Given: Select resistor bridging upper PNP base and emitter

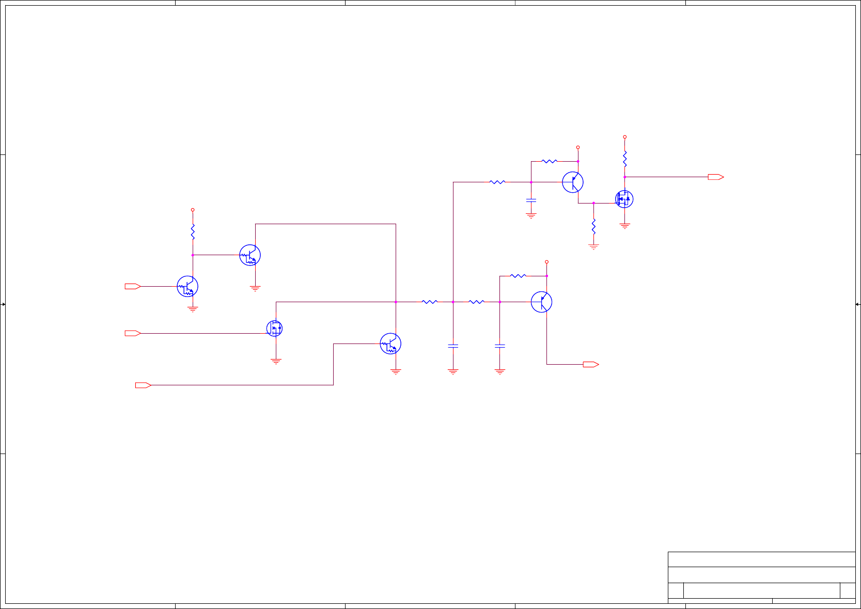Looking at the screenshot, I should pyautogui.click(x=549, y=161).
